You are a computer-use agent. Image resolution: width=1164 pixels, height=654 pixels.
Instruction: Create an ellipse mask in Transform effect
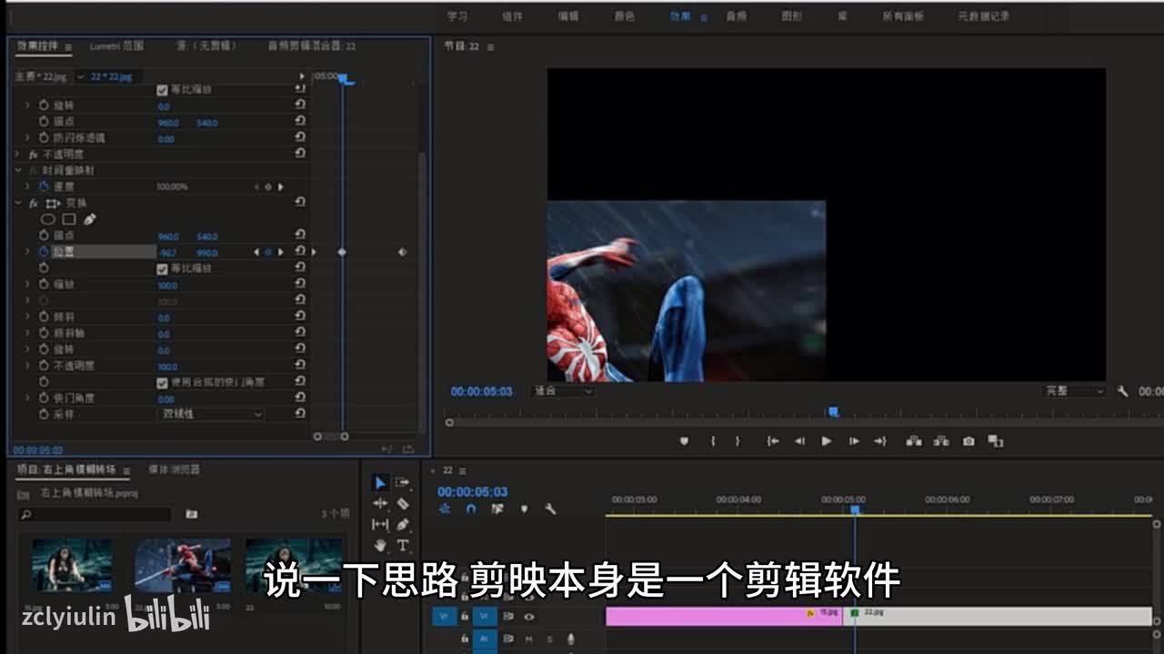coord(48,219)
